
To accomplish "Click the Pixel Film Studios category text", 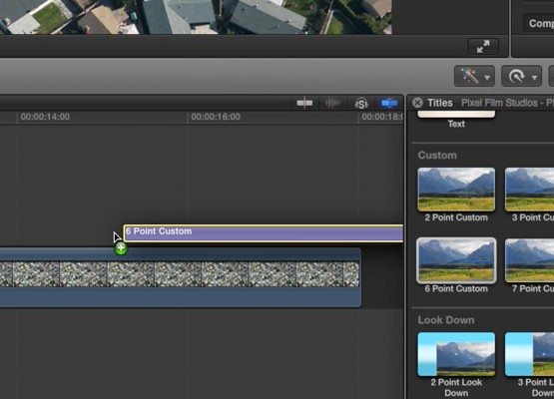I will (x=507, y=103).
